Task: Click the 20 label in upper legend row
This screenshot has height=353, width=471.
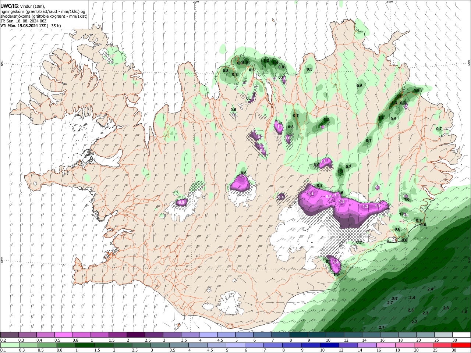Action: coord(418,340)
